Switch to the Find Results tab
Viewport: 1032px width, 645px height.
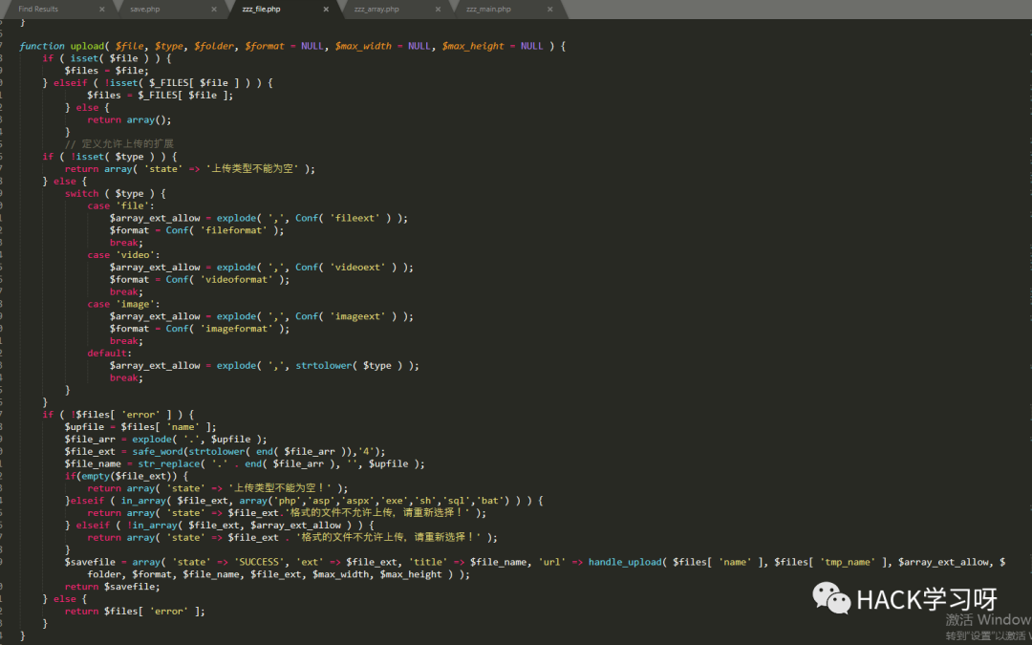(x=38, y=10)
